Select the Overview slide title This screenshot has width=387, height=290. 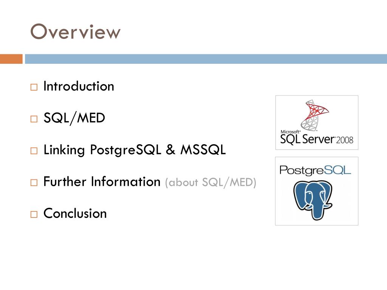pos(75,32)
